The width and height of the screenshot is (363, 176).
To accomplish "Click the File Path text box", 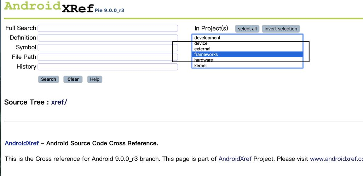I will (108, 57).
